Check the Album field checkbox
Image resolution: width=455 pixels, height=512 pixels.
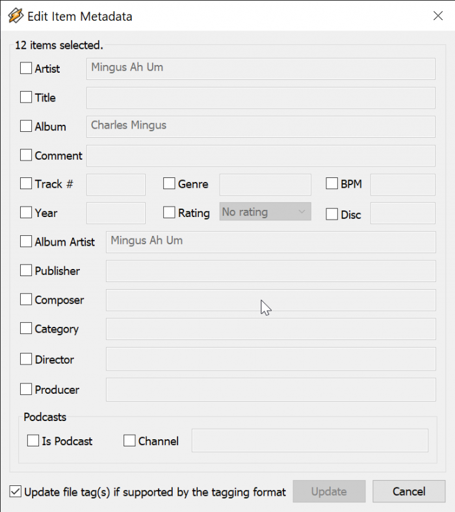(x=26, y=126)
